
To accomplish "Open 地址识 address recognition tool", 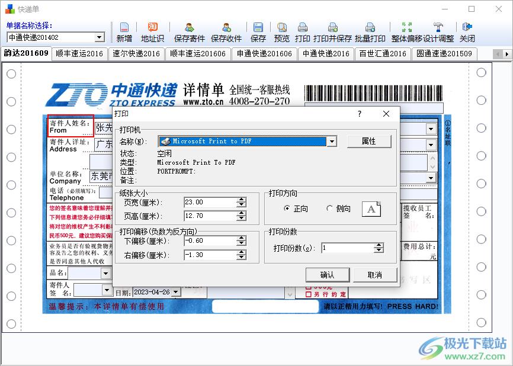I will coord(152,32).
